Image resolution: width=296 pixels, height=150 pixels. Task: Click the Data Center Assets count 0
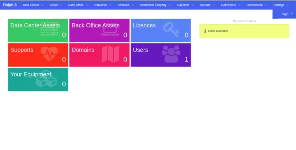[x=64, y=35]
